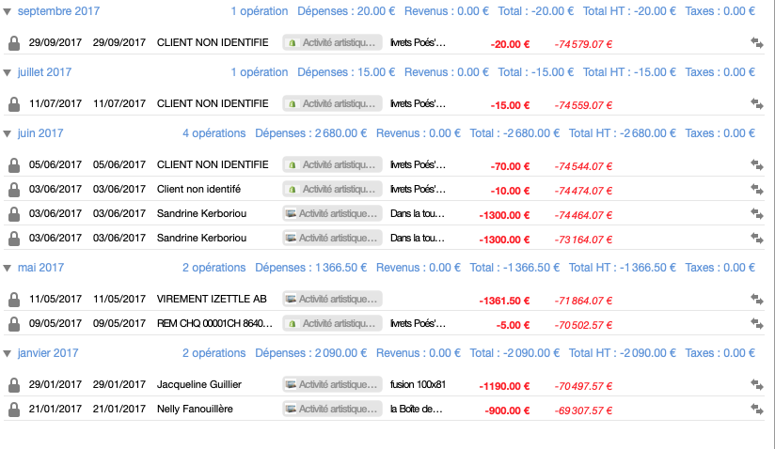The height and width of the screenshot is (449, 775).
Task: Click the arrows icon on the Jacqueline Guillier row
Action: pos(757,385)
